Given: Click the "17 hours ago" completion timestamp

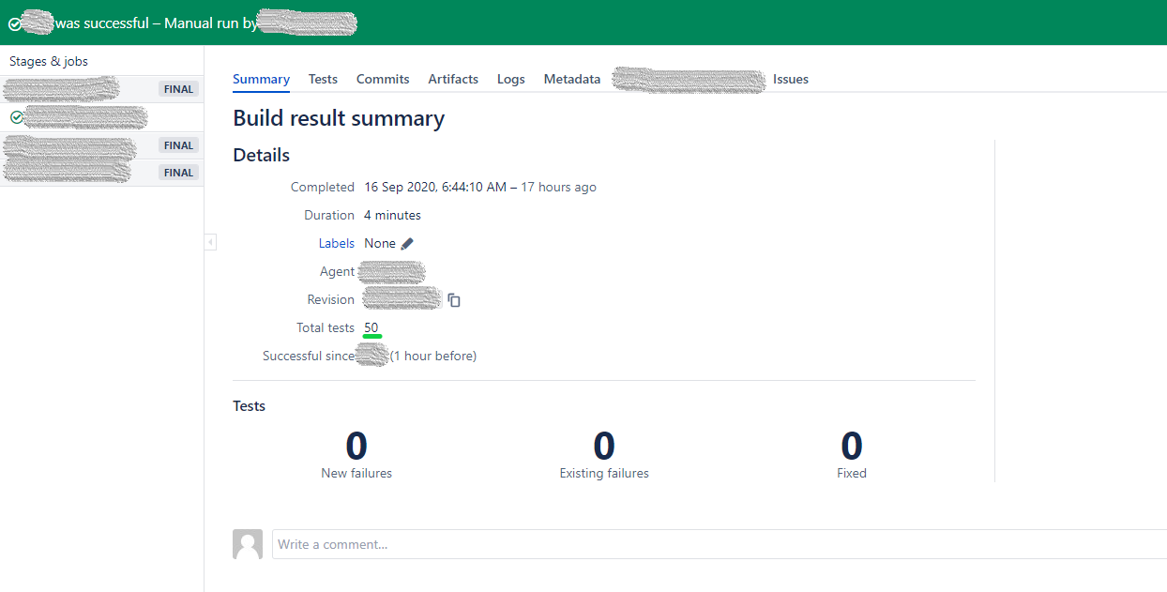Looking at the screenshot, I should 558,187.
